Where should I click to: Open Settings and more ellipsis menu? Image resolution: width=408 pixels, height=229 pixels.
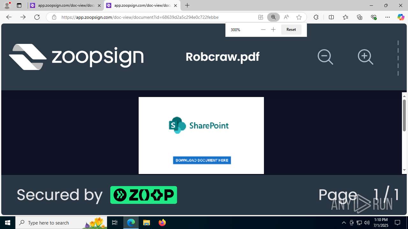pos(388,17)
